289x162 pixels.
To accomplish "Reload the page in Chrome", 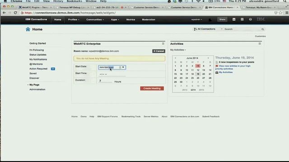I will 15,13.
